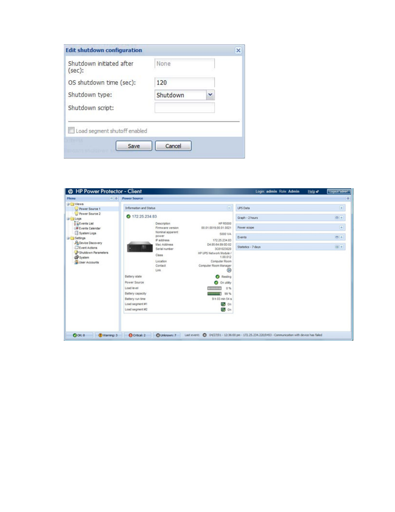Image resolution: width=395 pixels, height=512 pixels.
Task: Click the Shutdown script input field
Action: (185, 108)
